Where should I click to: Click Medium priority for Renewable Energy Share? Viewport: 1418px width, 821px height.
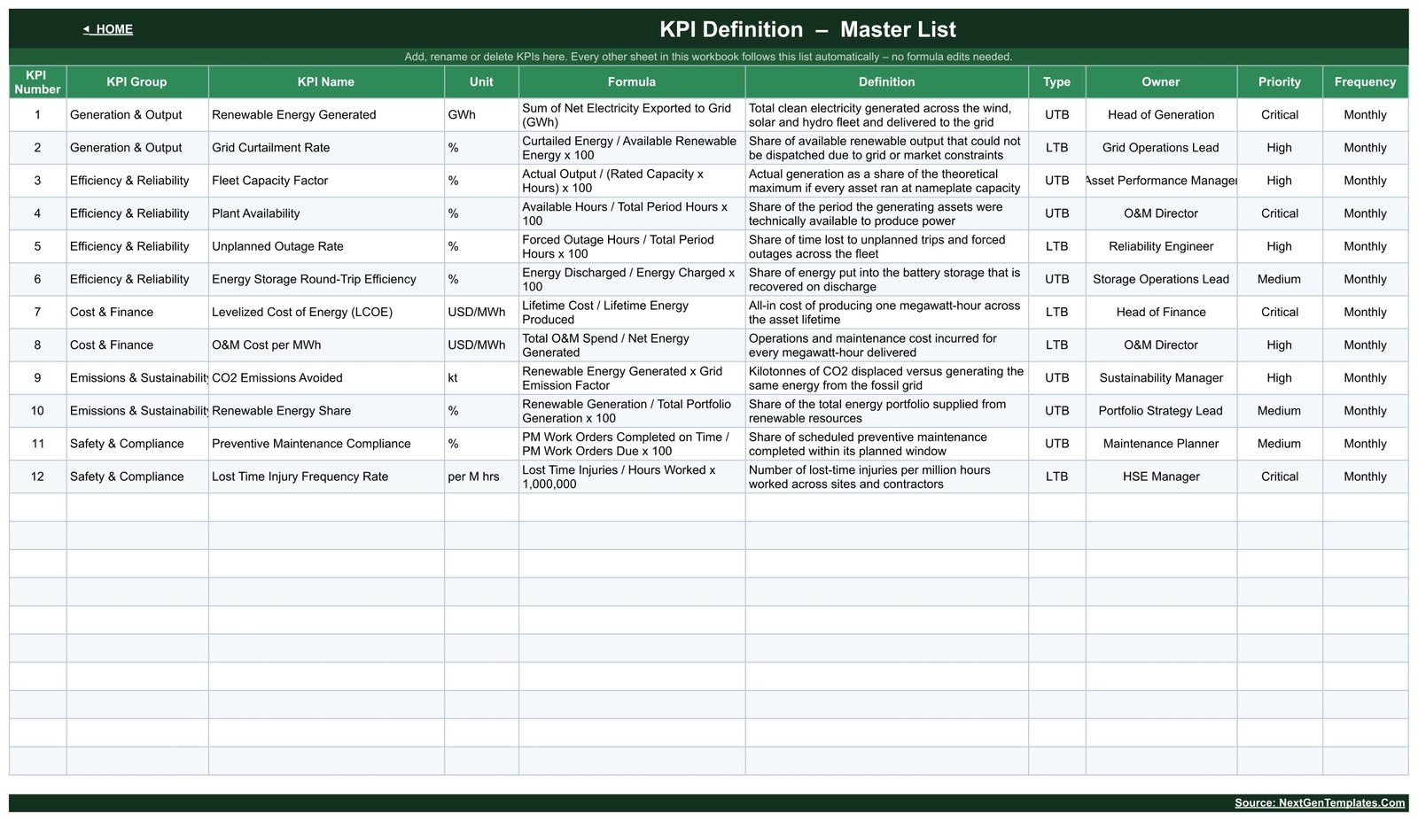(x=1280, y=410)
